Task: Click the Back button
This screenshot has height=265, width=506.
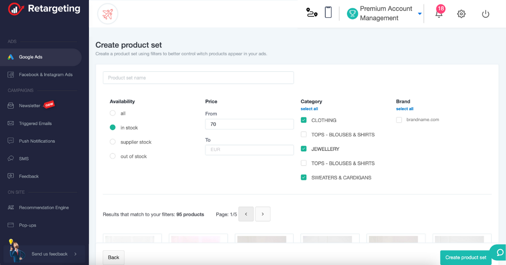Action: (113, 257)
